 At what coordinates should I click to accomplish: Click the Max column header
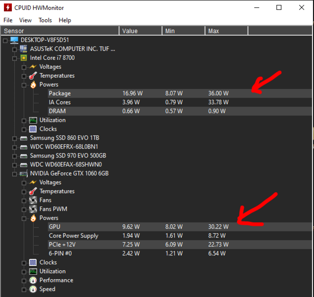(x=226, y=31)
